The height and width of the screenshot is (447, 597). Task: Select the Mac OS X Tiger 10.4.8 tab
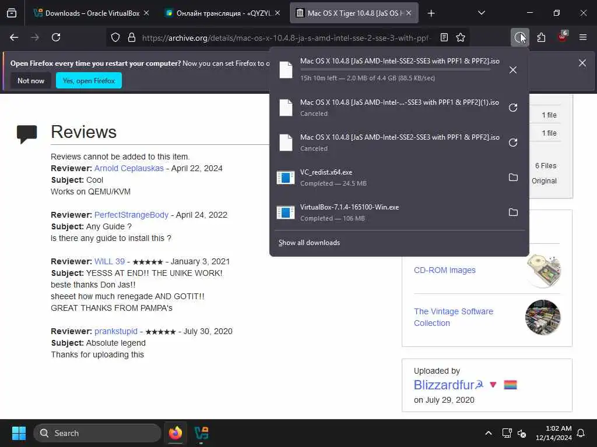354,13
